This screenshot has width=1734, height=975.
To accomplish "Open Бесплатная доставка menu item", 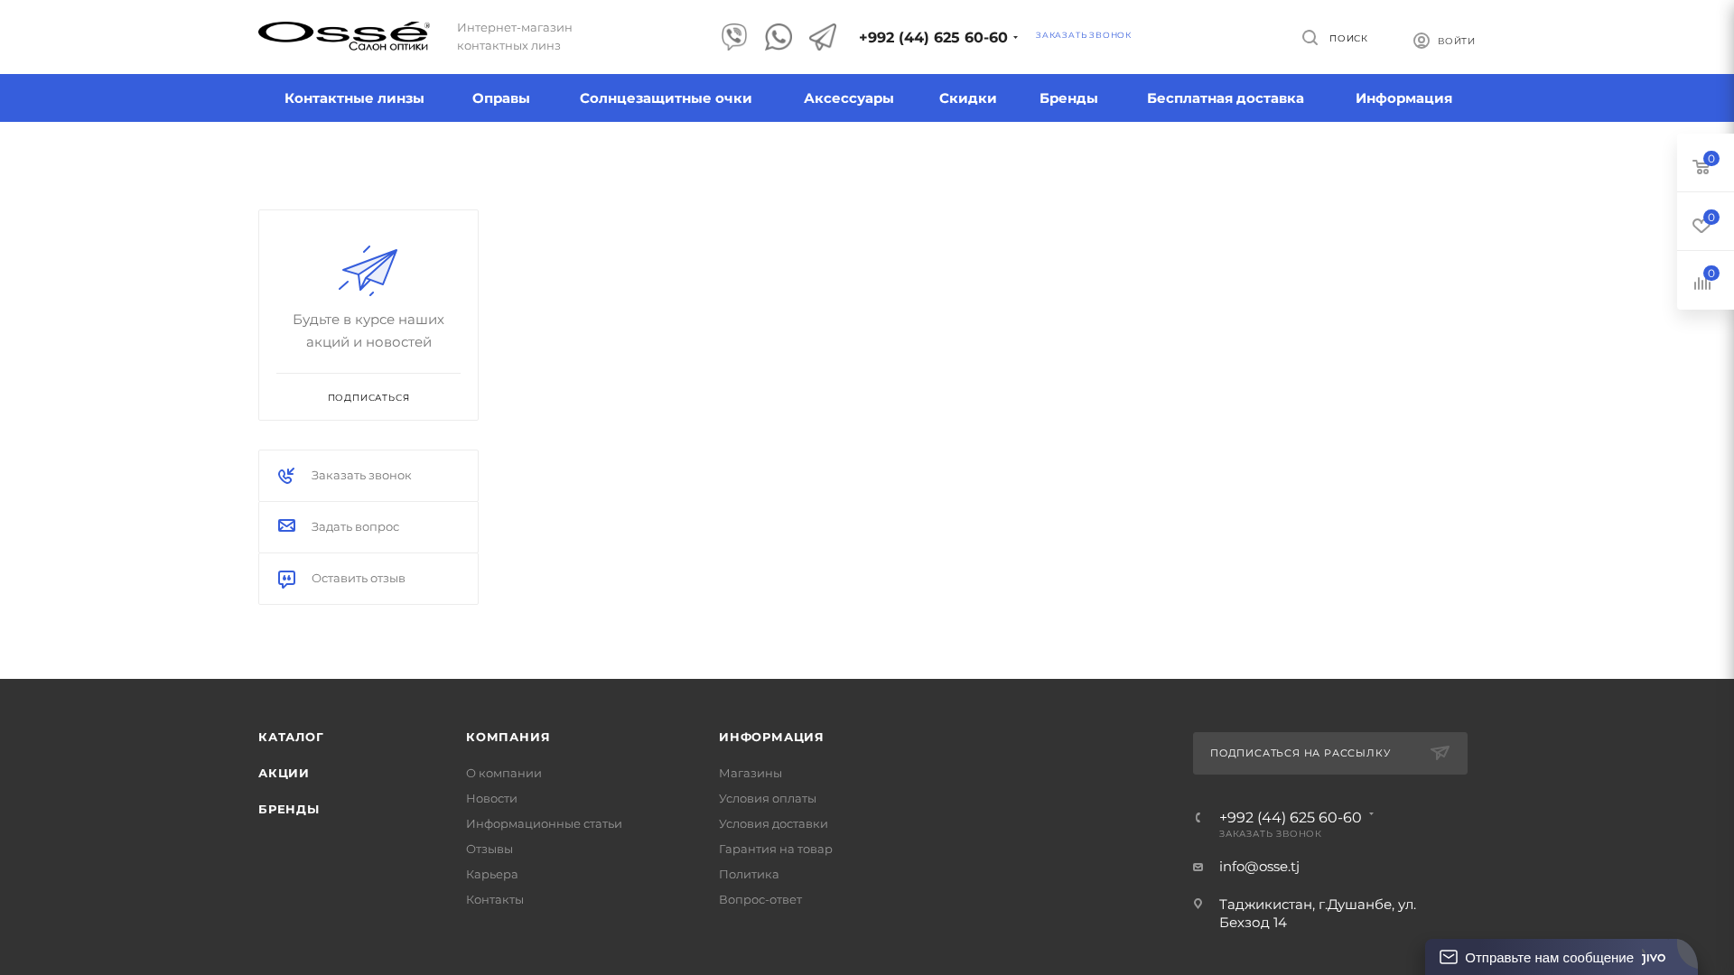I will click(1226, 98).
